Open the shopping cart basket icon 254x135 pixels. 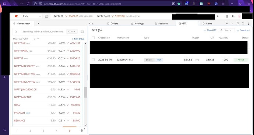point(227,16)
